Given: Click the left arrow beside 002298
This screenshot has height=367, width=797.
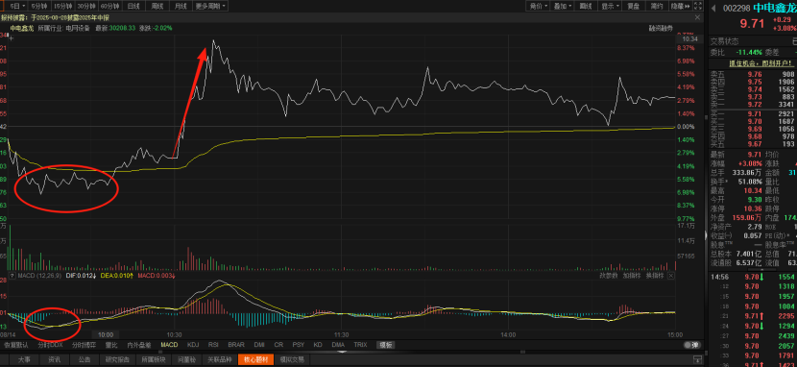Looking at the screenshot, I should tap(713, 8).
